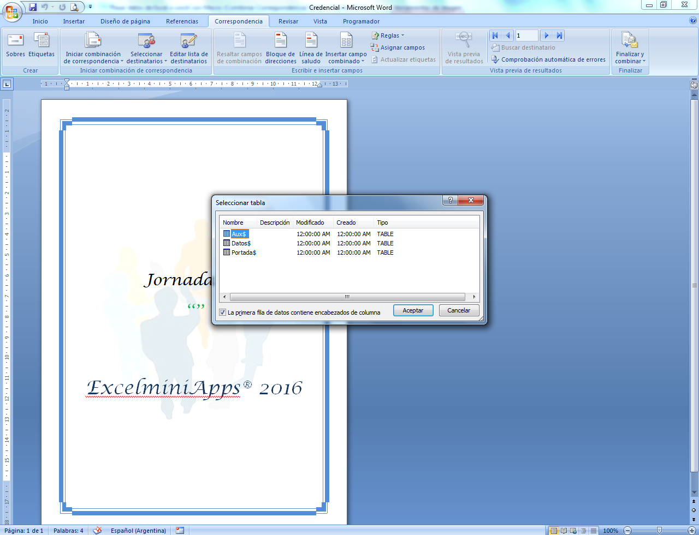Switch to the Programador tab
699x535 pixels.
[361, 21]
